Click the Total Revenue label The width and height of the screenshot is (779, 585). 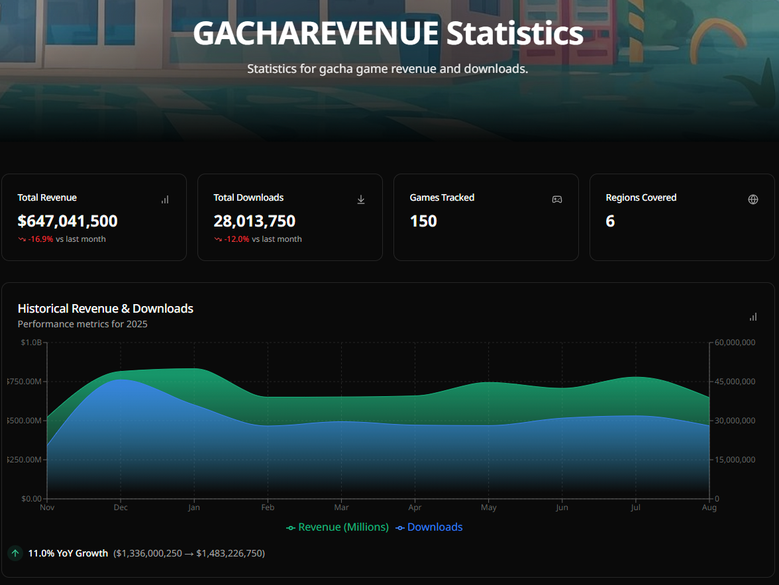click(x=47, y=197)
